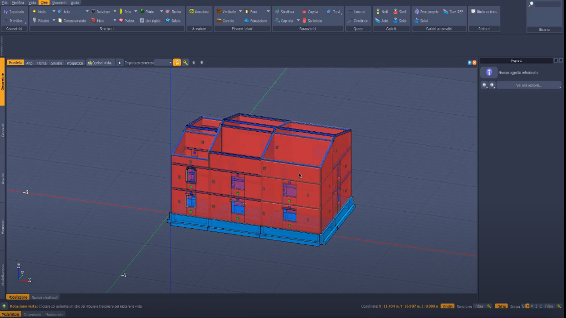Image resolution: width=566 pixels, height=318 pixels.
Task: Select the Foro tool
Action: (x=251, y=12)
